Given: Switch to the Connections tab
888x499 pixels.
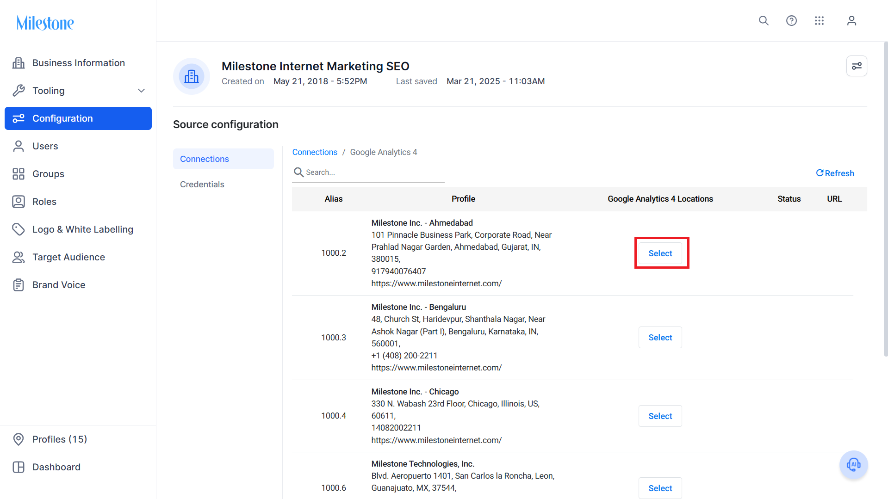Looking at the screenshot, I should click(223, 159).
